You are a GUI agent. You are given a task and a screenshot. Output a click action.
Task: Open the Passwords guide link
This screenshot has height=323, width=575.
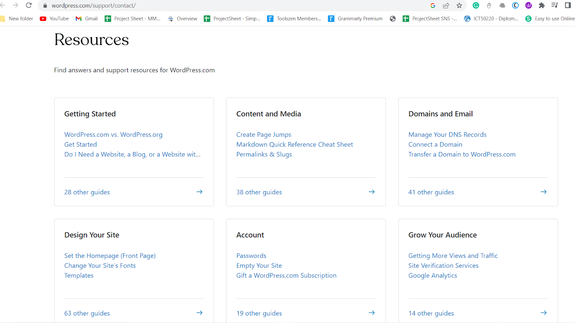(x=251, y=256)
